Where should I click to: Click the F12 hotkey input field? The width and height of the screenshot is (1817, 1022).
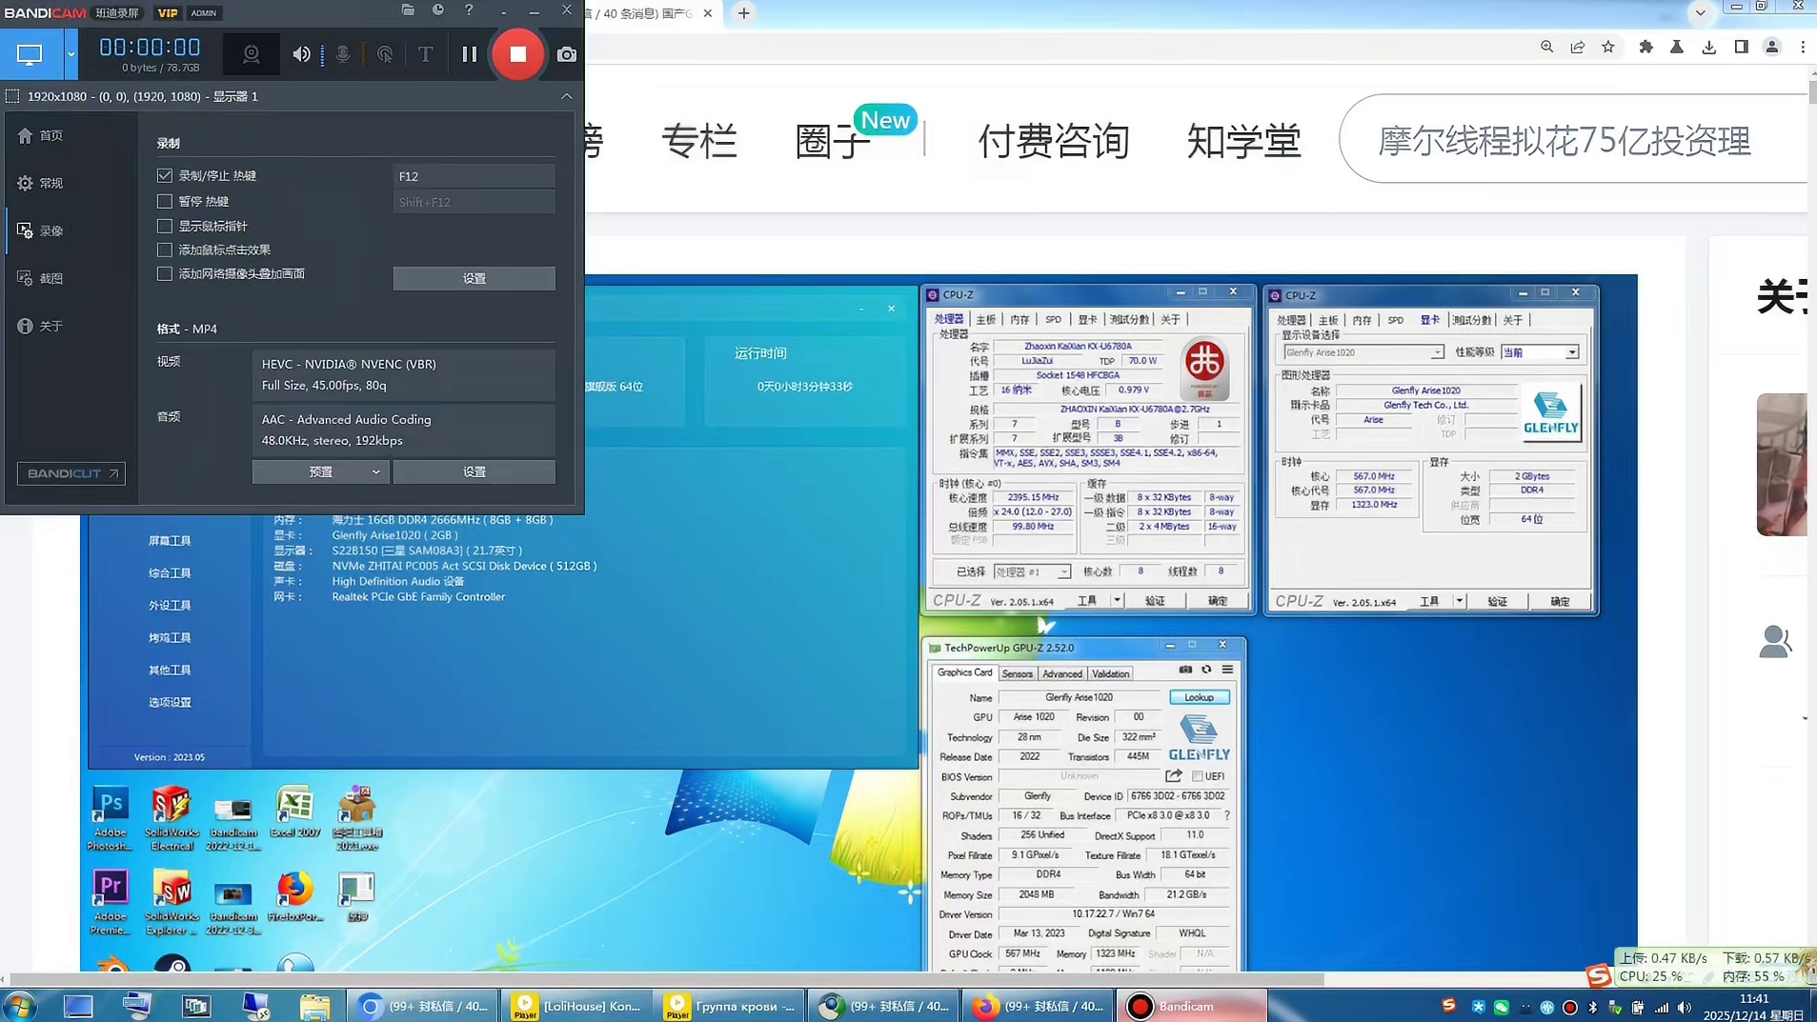click(474, 176)
